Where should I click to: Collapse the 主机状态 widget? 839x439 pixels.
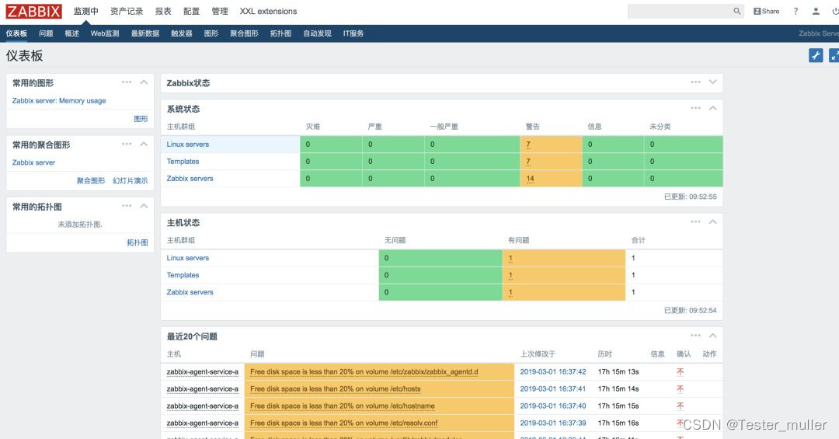pyautogui.click(x=712, y=221)
